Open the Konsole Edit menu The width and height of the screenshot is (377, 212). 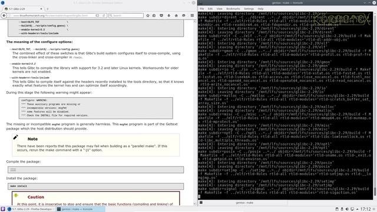(x=210, y=9)
